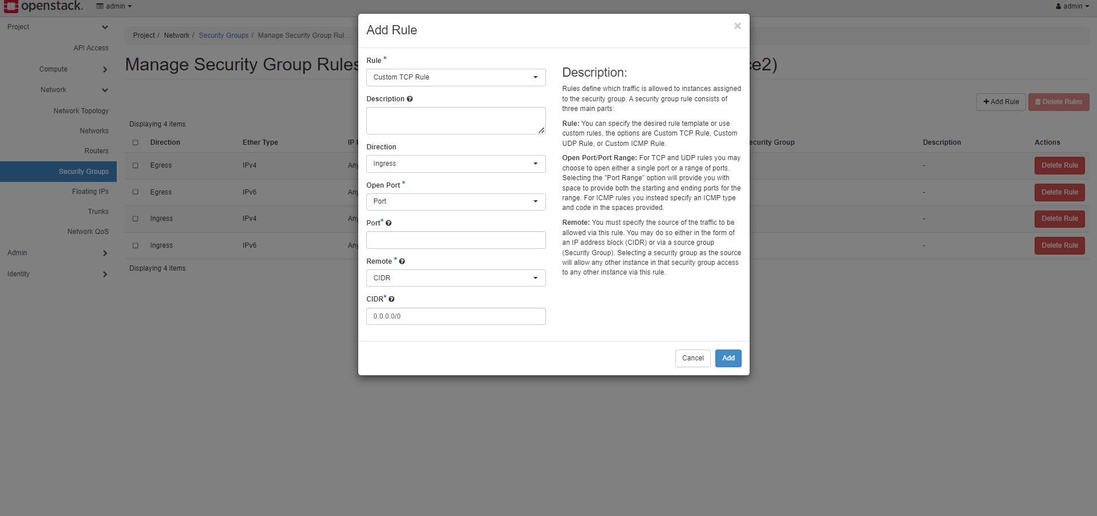The height and width of the screenshot is (516, 1097).
Task: Open Security Groups in the sidebar
Action: (x=84, y=172)
